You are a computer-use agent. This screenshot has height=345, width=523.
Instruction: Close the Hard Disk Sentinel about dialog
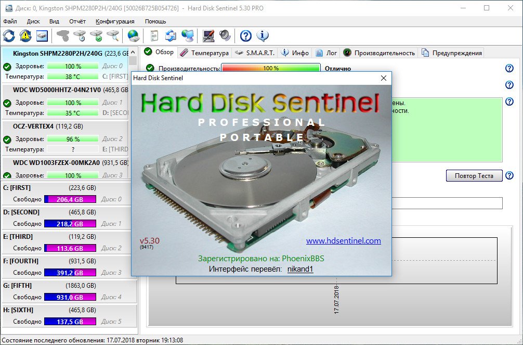pos(384,78)
